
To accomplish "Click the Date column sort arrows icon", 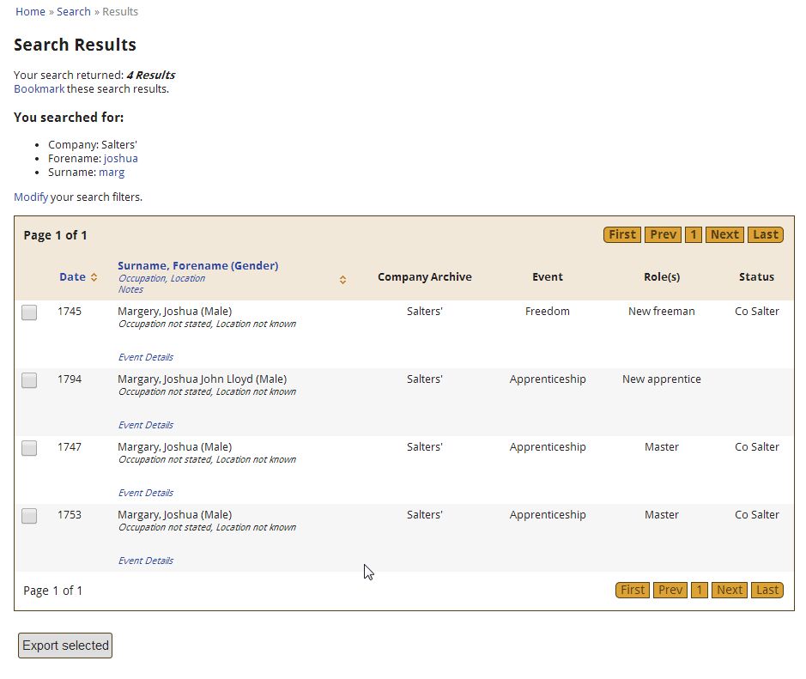I will point(94,277).
